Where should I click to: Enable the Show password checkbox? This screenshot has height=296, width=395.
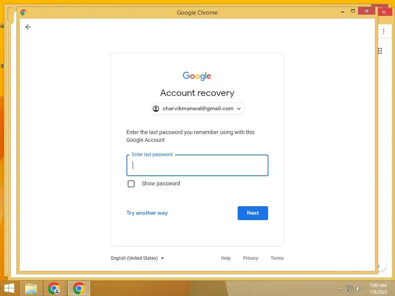pyautogui.click(x=131, y=184)
